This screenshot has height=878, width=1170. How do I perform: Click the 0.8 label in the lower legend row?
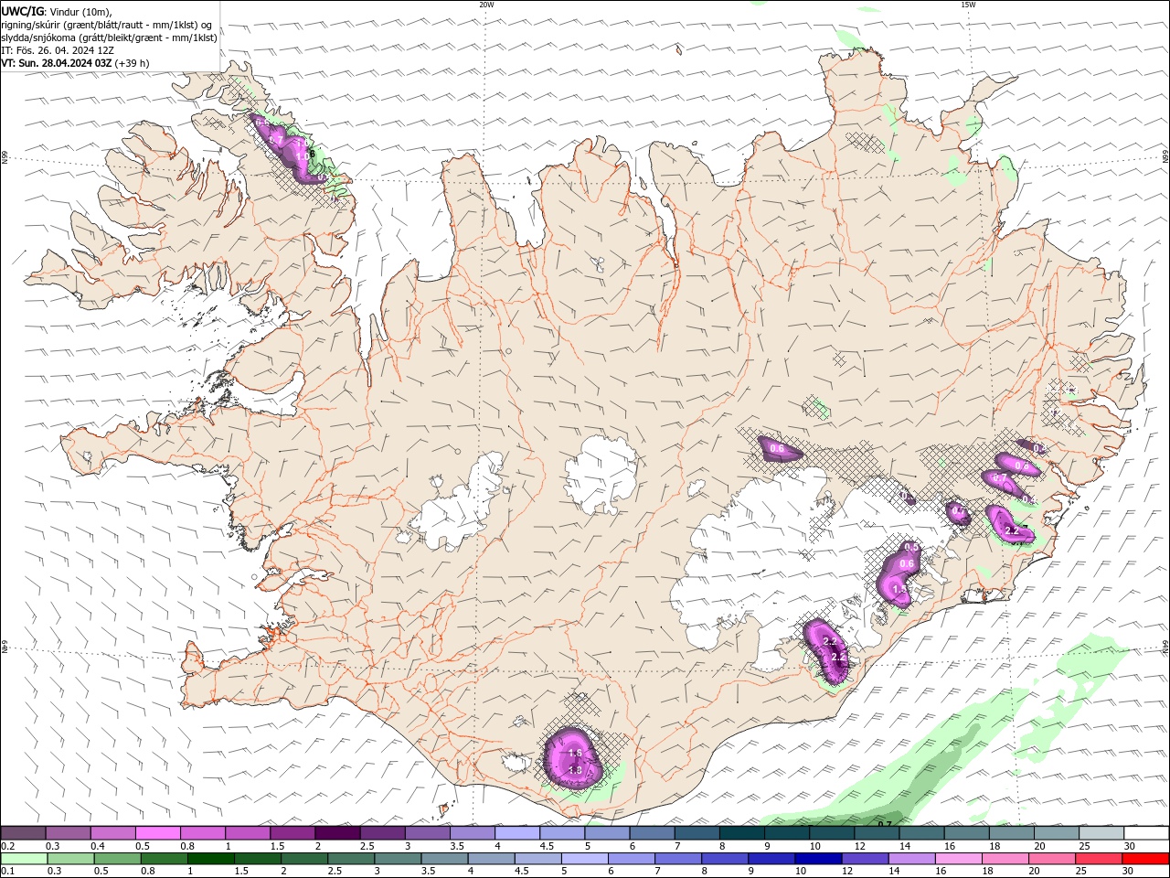(148, 871)
